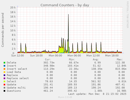Image resolution: width=130 pixels, height=100 pixels.
Task: Click Questions max value 16.98k
Action: click(x=122, y=91)
